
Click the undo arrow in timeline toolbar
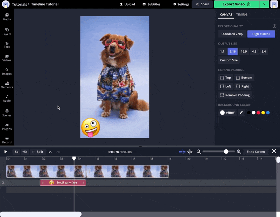tap(50, 152)
